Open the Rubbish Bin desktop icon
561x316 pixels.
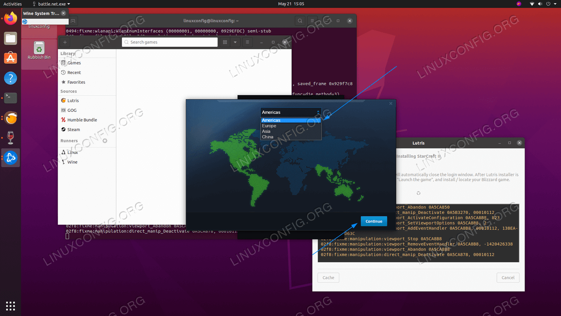click(x=39, y=50)
